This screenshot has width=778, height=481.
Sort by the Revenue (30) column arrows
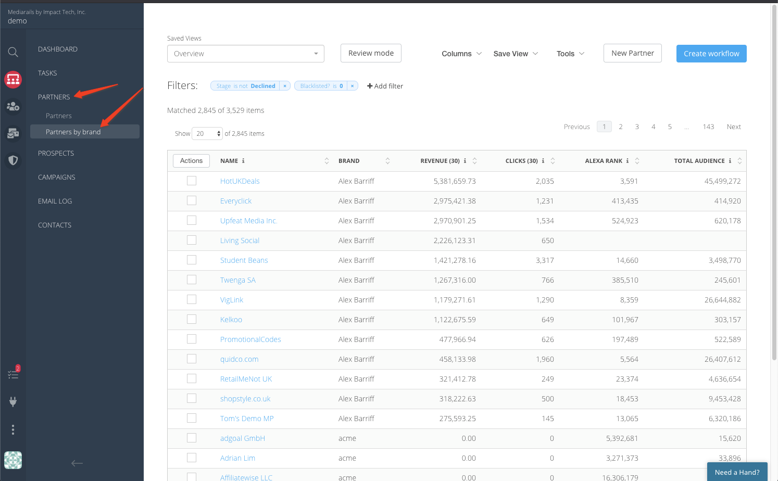pos(474,161)
